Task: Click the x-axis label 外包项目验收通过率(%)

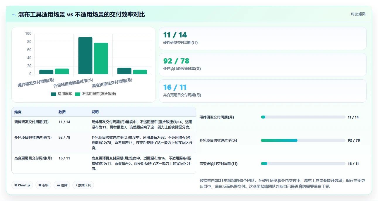Action: tap(73, 83)
